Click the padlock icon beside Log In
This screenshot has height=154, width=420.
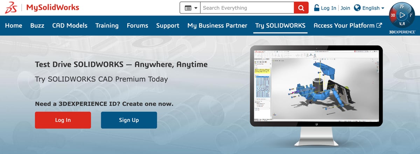(316, 8)
